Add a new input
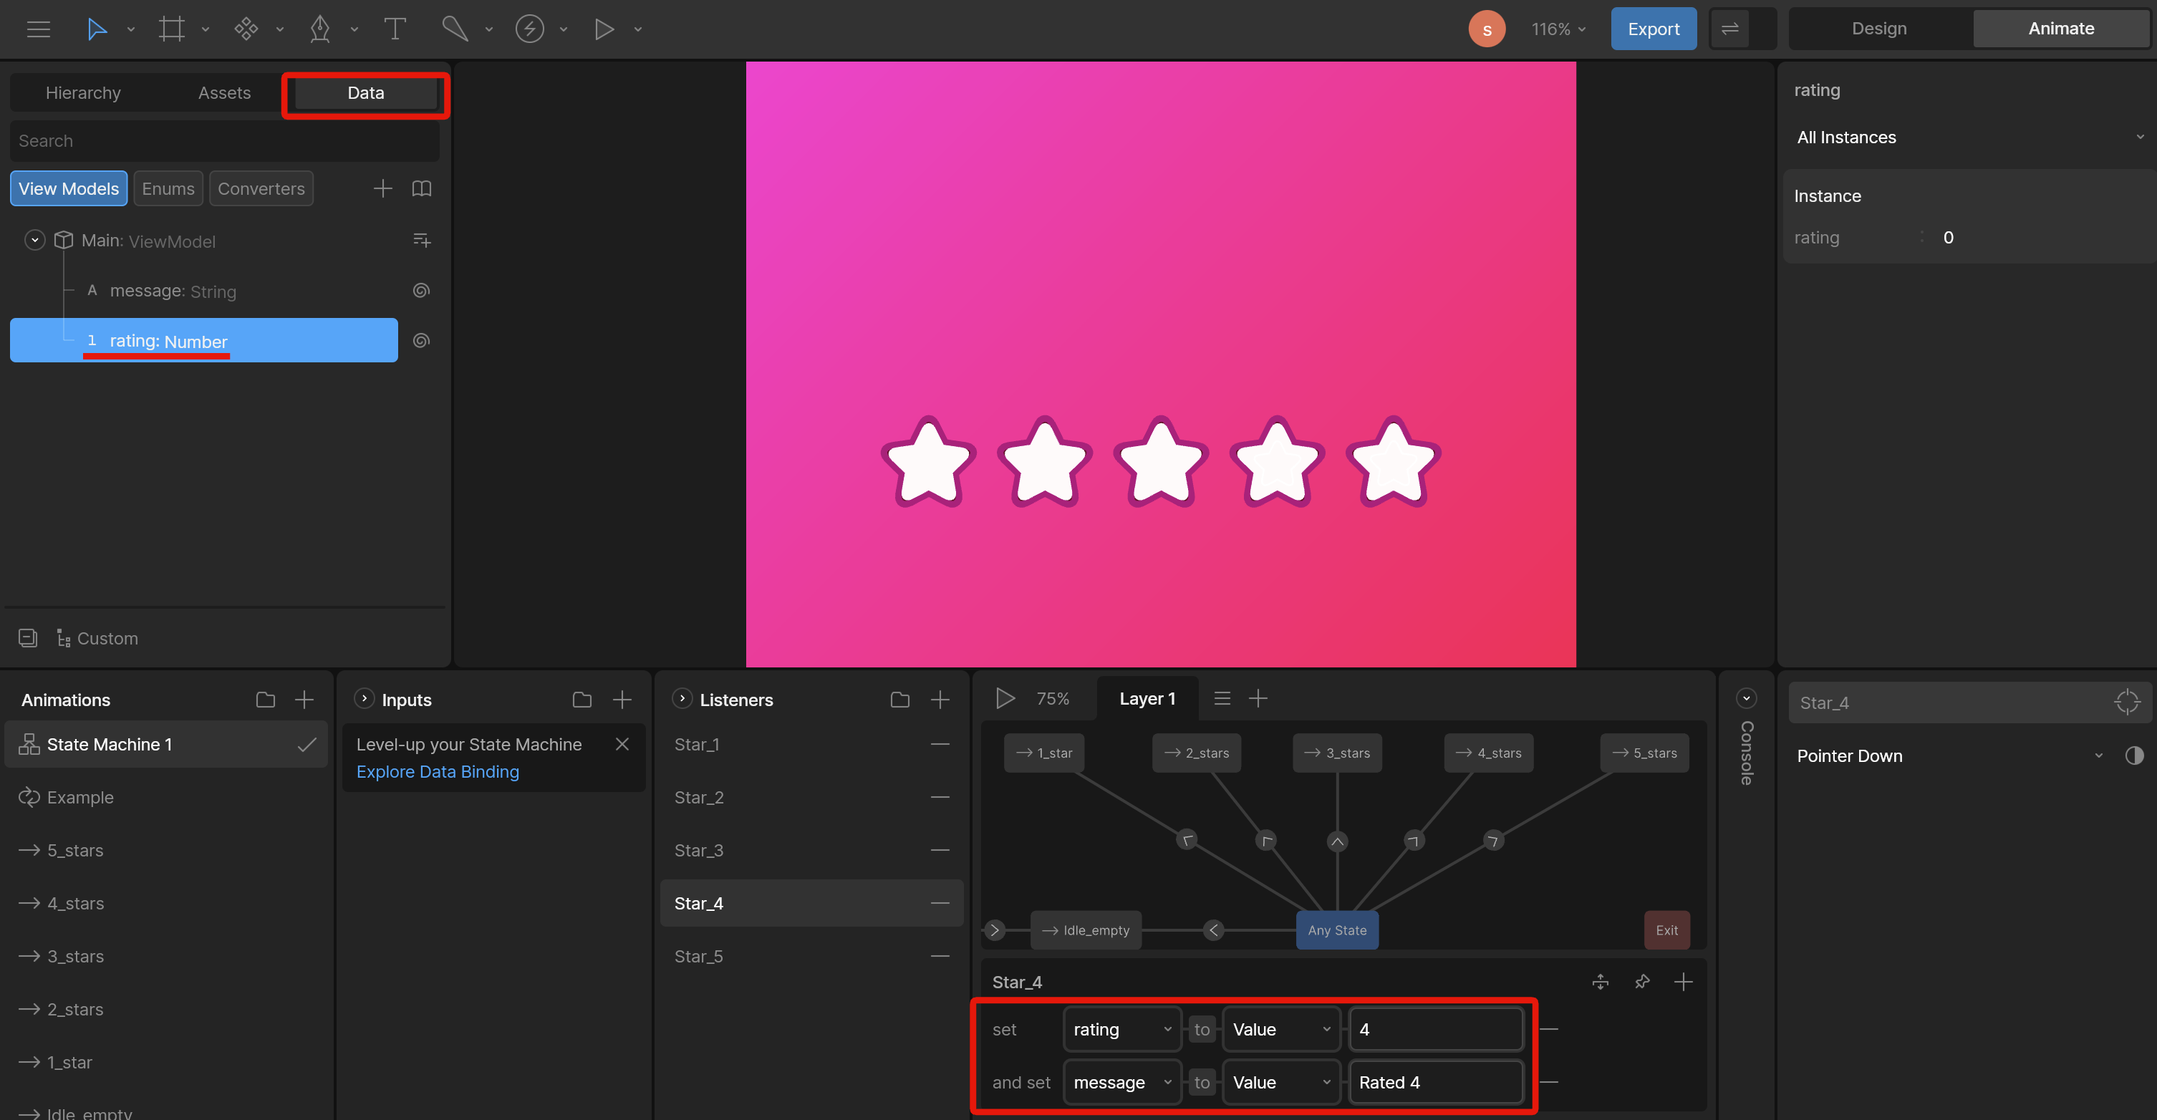Image resolution: width=2157 pixels, height=1120 pixels. (622, 700)
